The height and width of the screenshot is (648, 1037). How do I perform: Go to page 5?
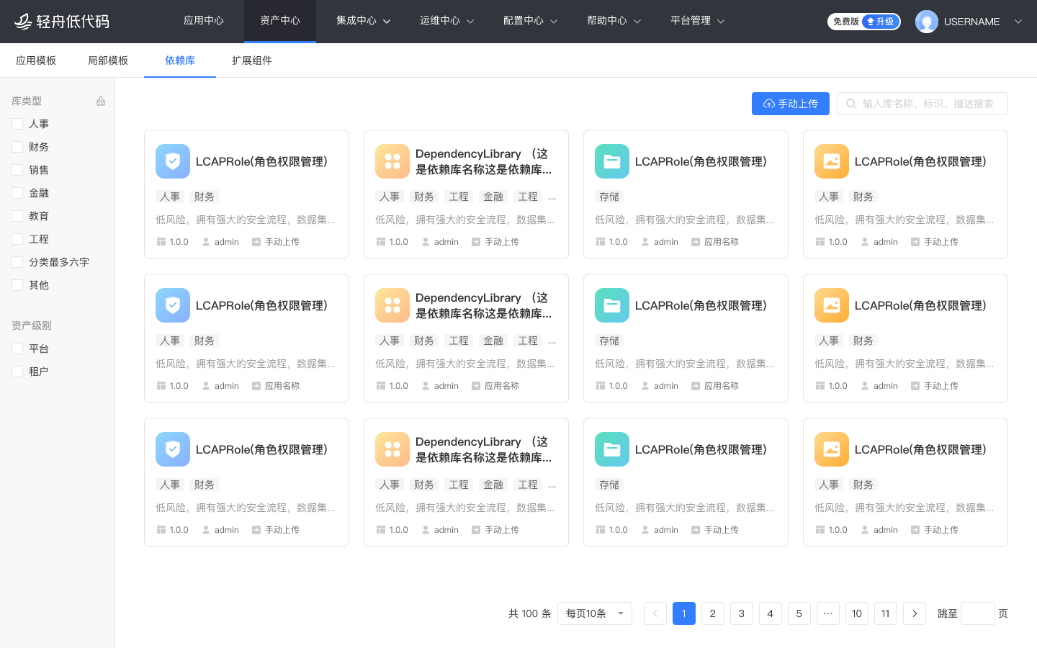[x=799, y=613]
